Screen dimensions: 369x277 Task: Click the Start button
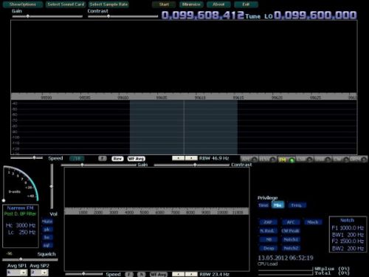pos(164,4)
